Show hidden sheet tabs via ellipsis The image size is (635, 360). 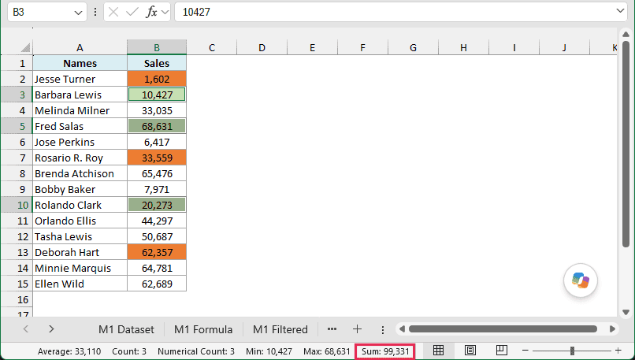[332, 329]
